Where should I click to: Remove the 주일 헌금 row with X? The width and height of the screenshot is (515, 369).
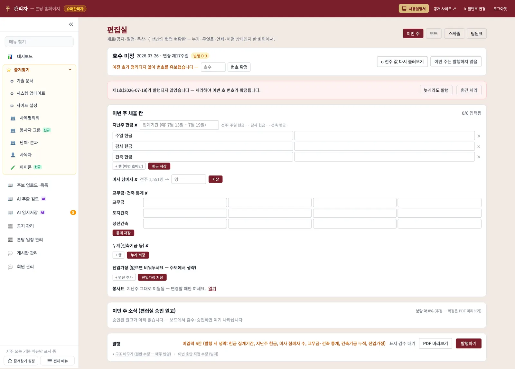tap(479, 136)
